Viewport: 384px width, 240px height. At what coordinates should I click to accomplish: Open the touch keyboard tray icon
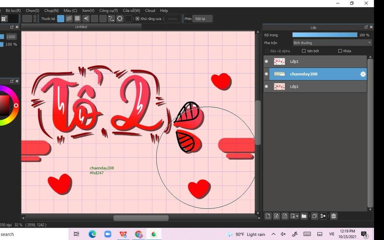pos(307,234)
